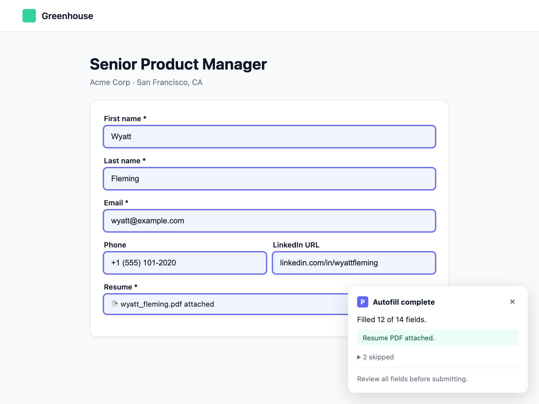Collapse the skipped fields disclosure triangle
Image resolution: width=539 pixels, height=404 pixels.
(359, 357)
